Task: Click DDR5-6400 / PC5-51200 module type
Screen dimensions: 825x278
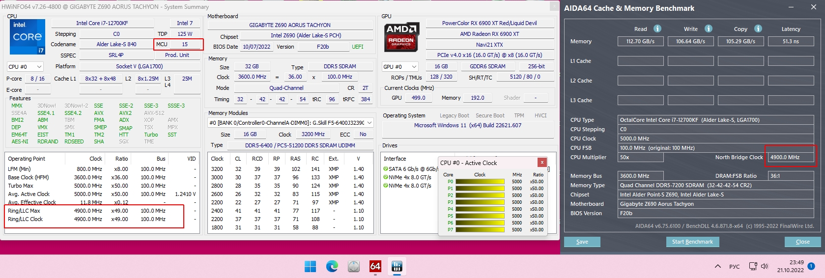Action: point(300,145)
